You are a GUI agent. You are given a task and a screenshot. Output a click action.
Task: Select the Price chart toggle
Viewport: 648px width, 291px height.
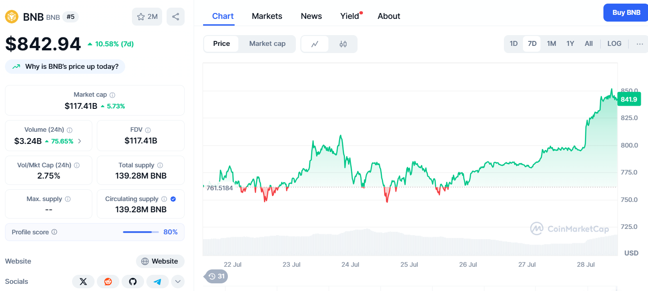pyautogui.click(x=222, y=44)
